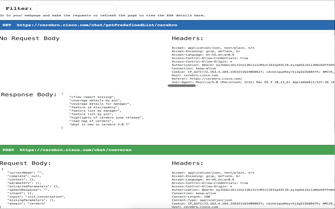Select the "cflow report missing" response line
This screenshot has width=335, height=209.
pyautogui.click(x=92, y=97)
